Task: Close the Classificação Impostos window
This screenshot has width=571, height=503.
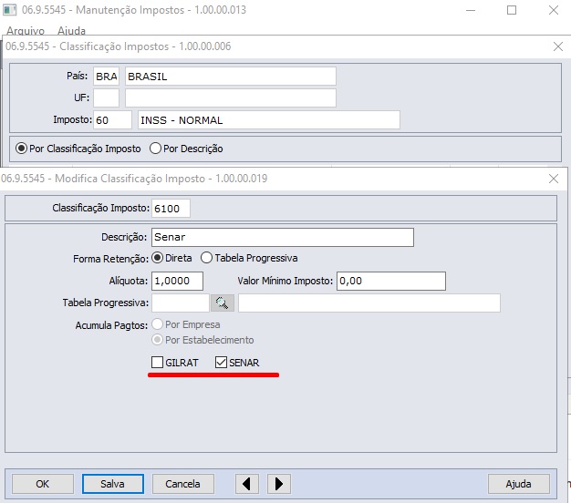Action: click(558, 46)
